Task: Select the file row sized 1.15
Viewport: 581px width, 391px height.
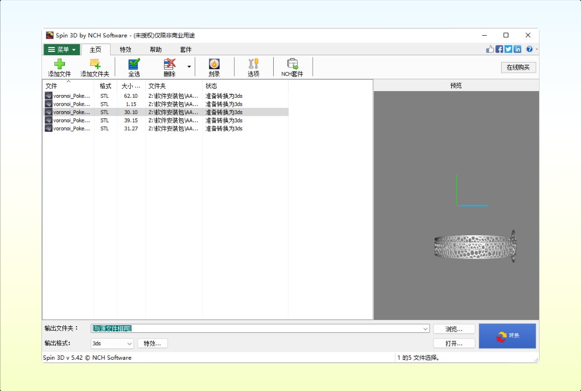Action: pyautogui.click(x=165, y=104)
